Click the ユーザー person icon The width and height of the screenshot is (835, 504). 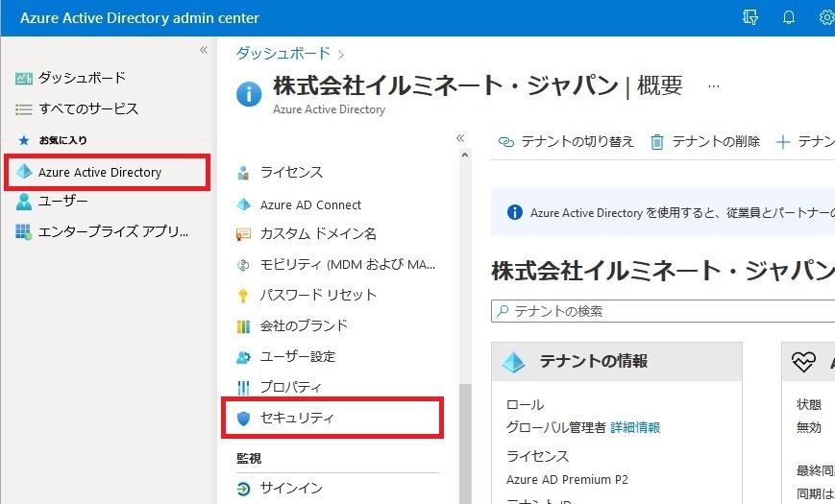(23, 202)
